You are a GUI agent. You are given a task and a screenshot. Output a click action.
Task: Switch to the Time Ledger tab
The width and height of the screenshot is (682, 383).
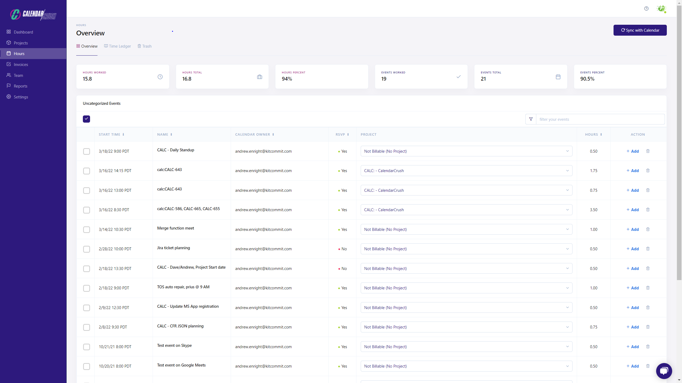tap(117, 46)
